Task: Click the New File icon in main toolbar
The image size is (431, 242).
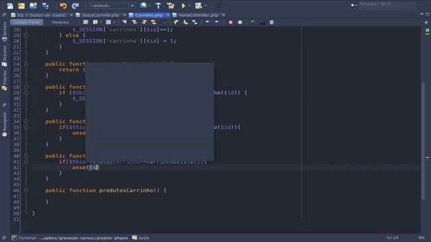Action: pos(10,5)
